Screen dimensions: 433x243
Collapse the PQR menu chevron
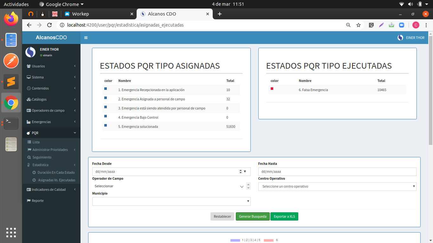(x=75, y=133)
